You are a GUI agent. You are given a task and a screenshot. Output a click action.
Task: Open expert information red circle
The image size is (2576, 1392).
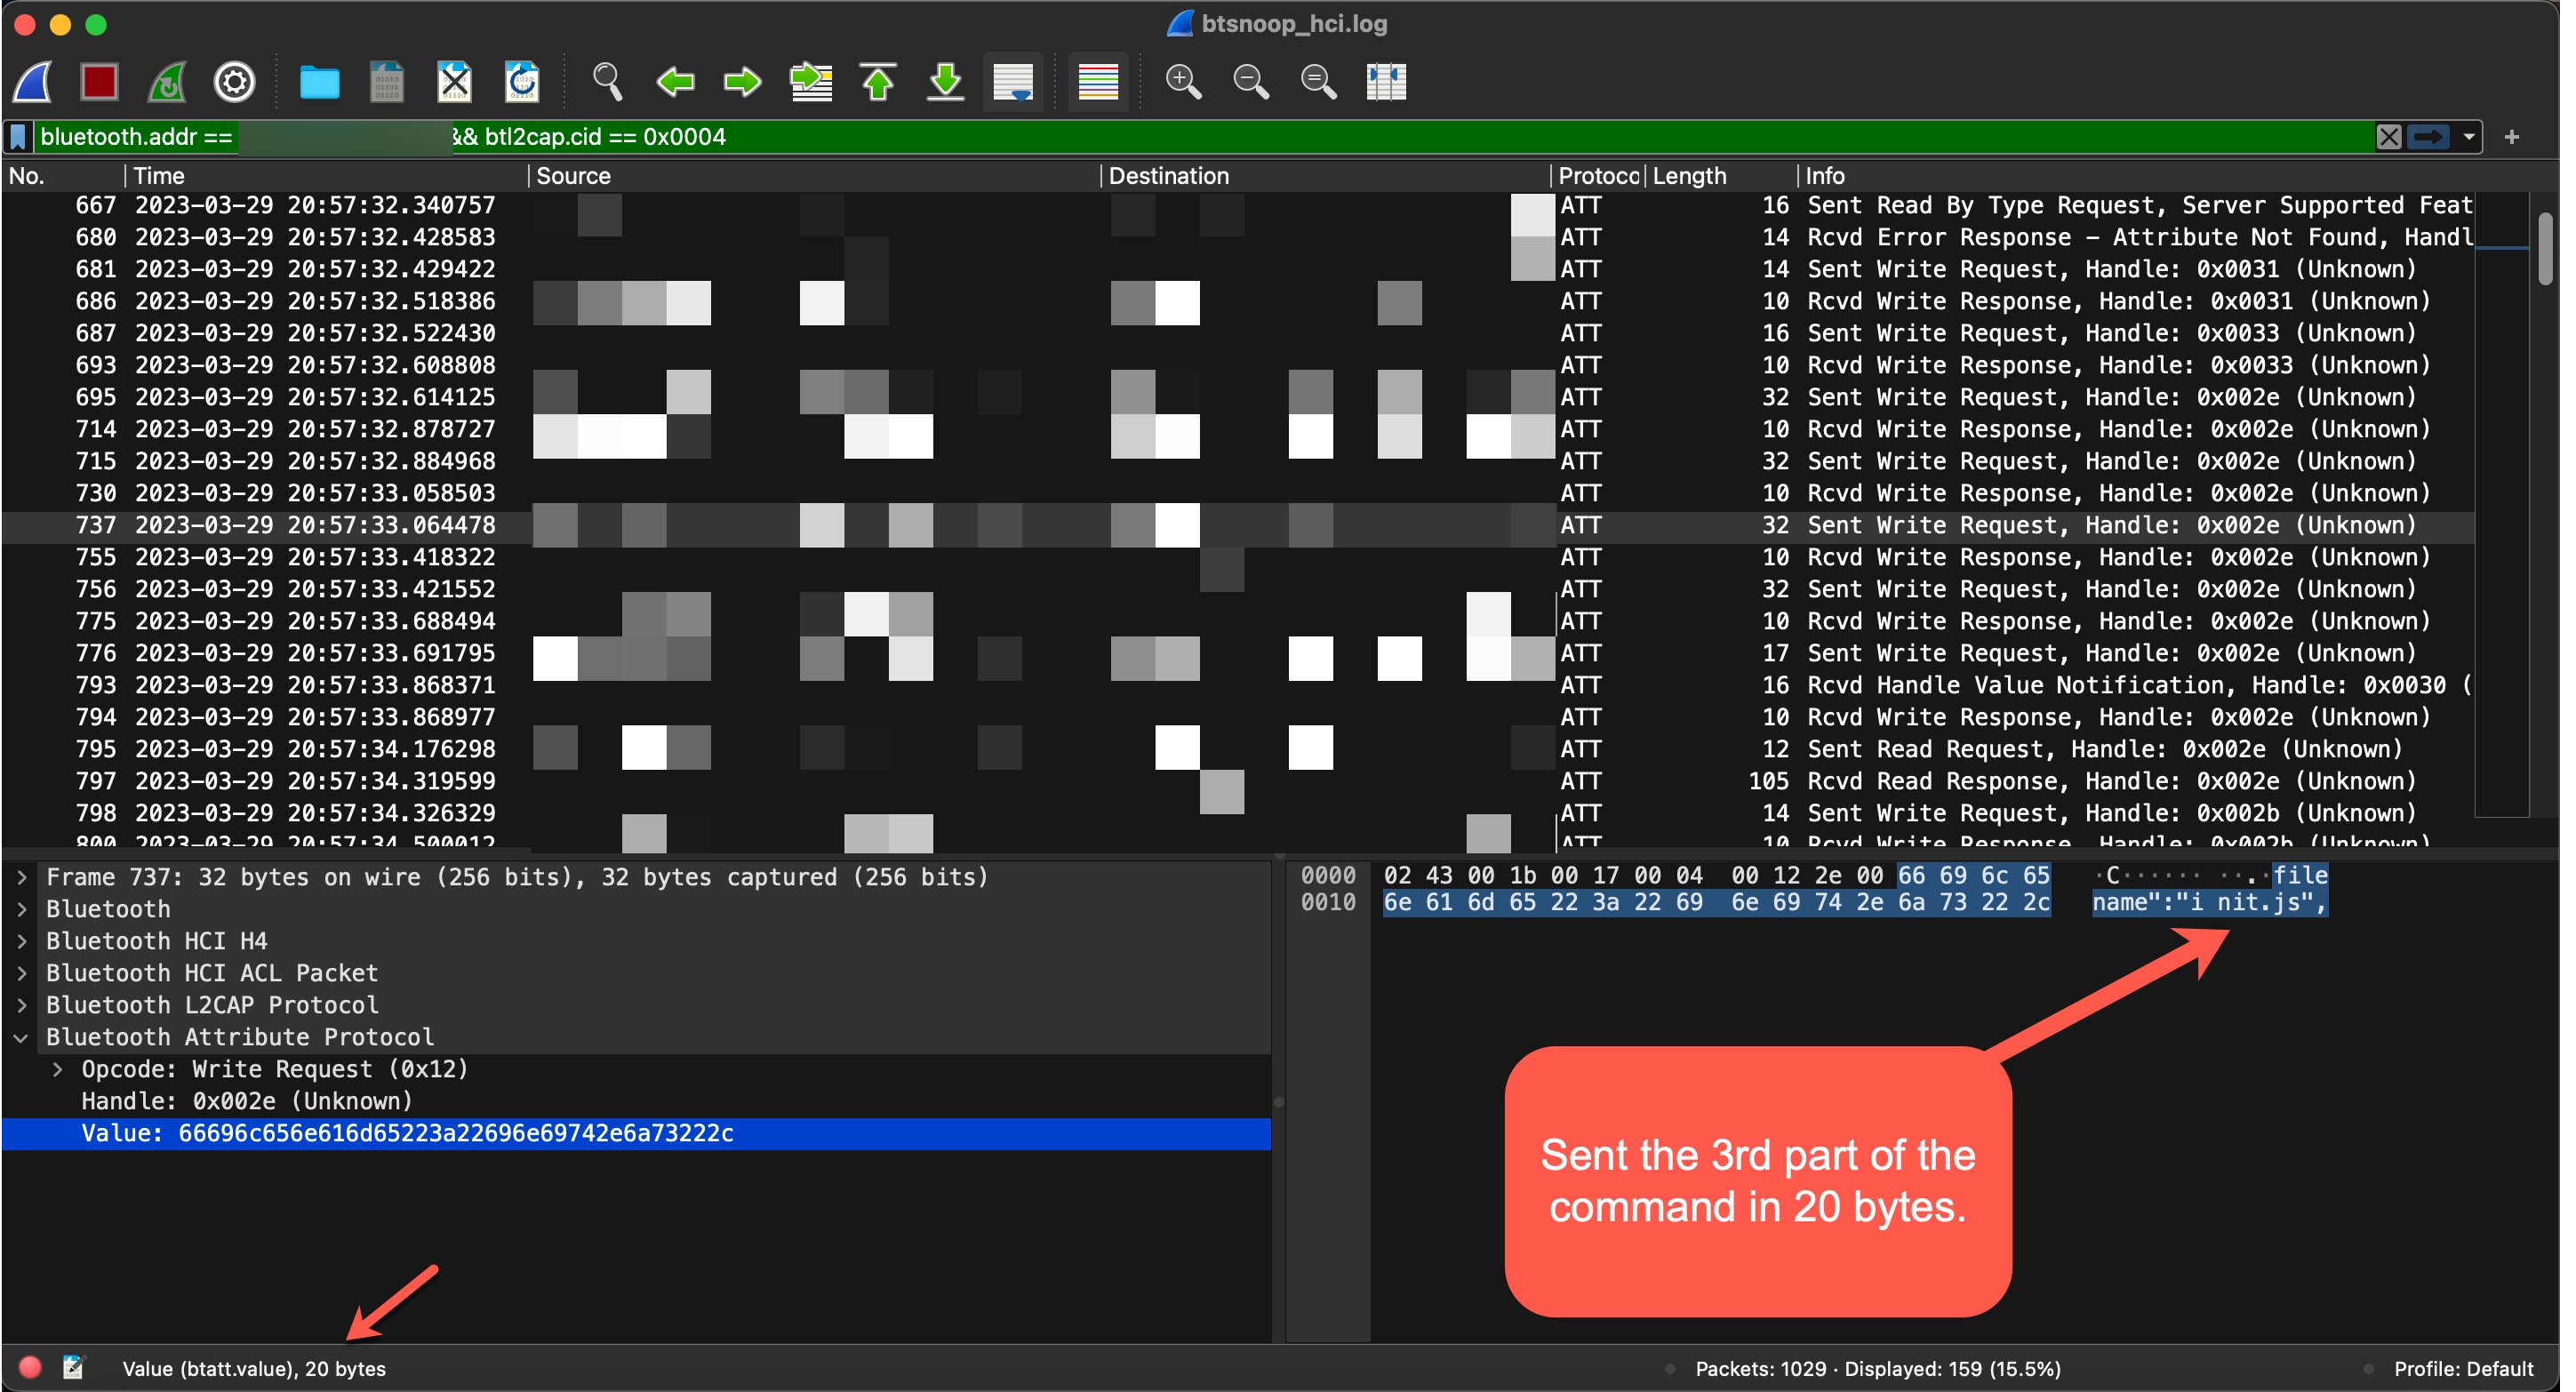pos(30,1367)
